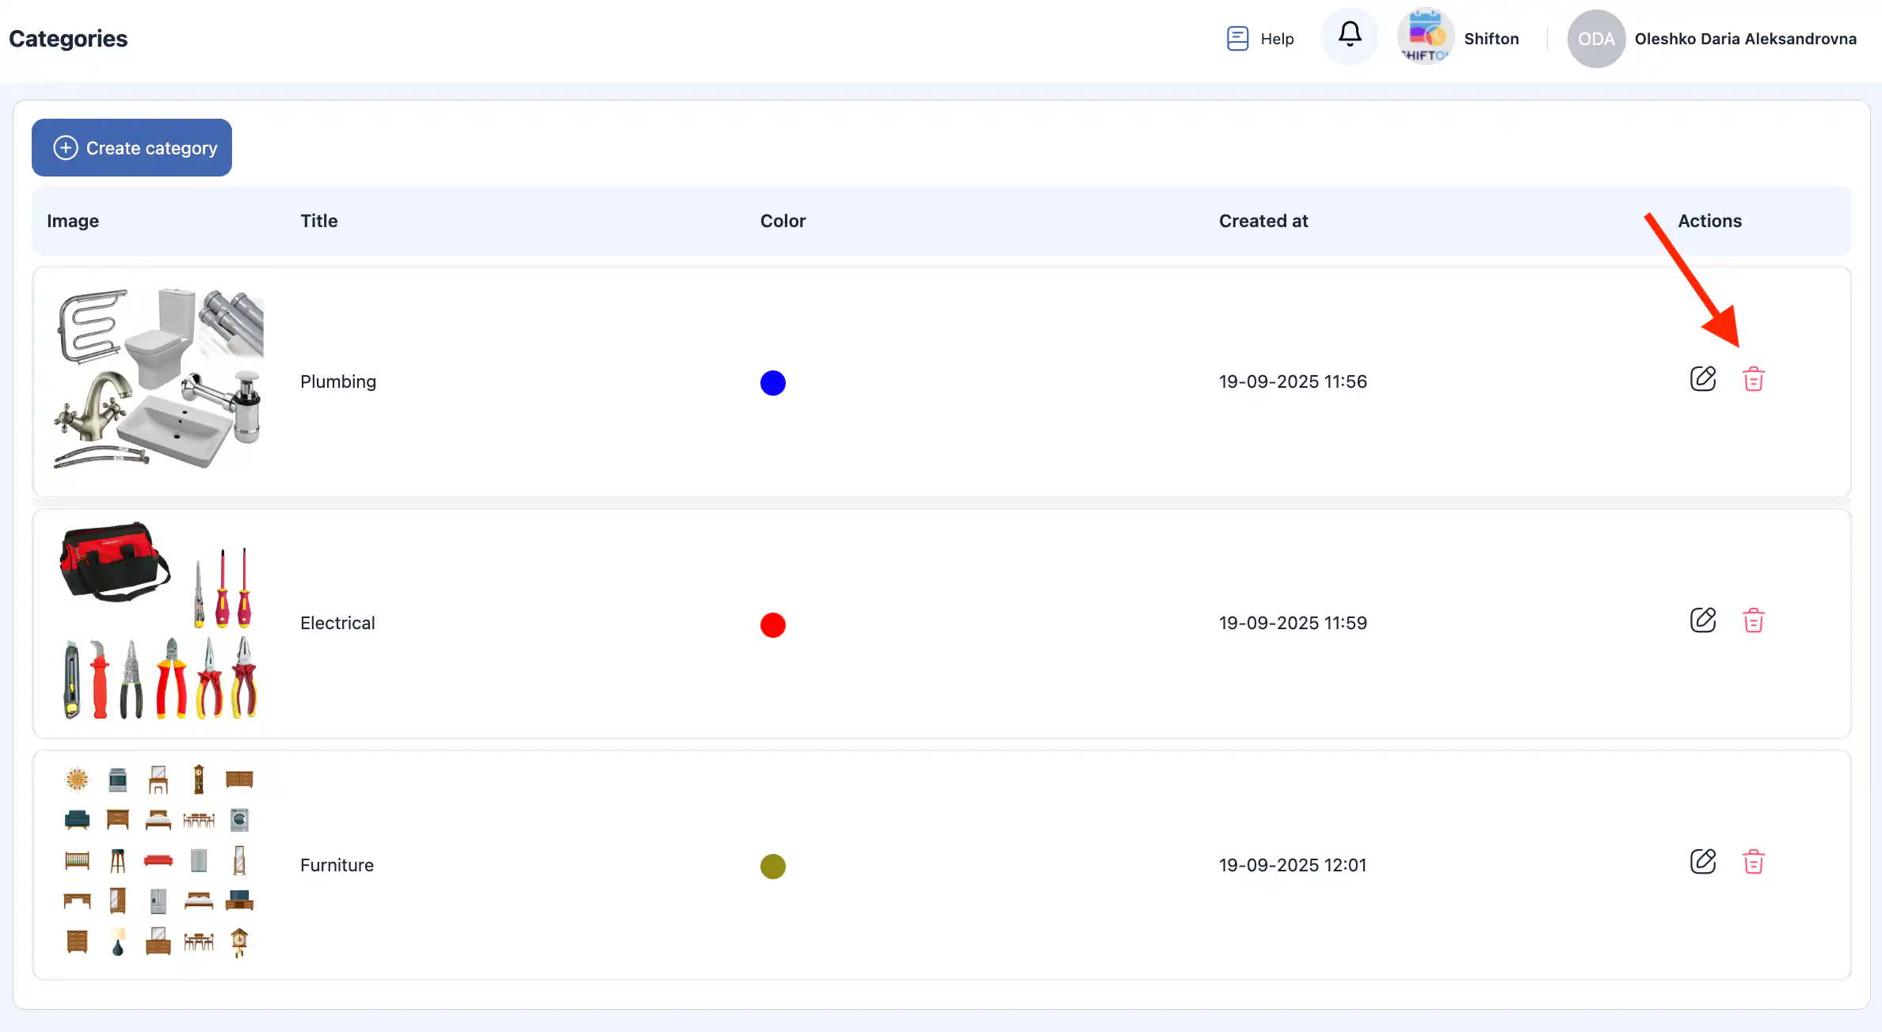1882x1032 pixels.
Task: Click the Create category button
Action: [x=132, y=148]
